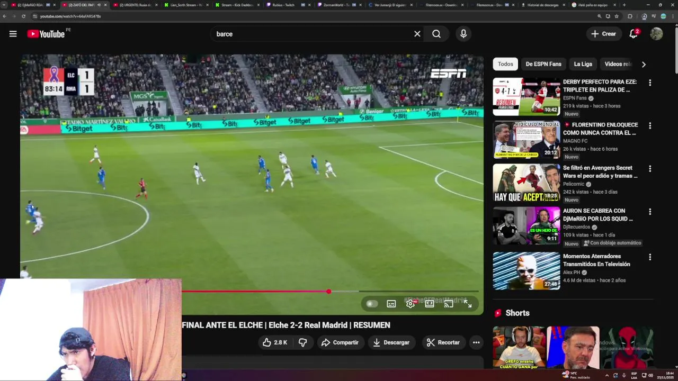The image size is (678, 381).
Task: Open AURON SE CABREA video title
Action: [597, 214]
